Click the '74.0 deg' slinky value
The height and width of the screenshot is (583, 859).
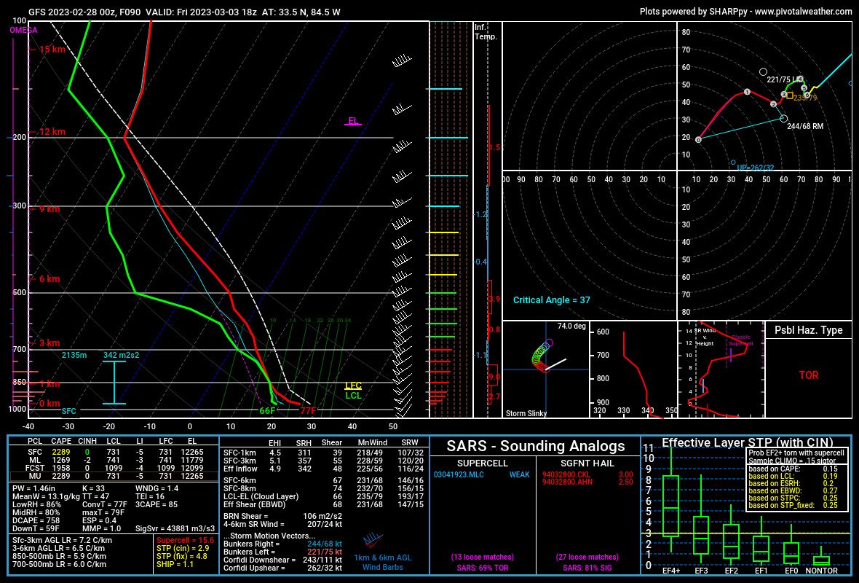[571, 326]
